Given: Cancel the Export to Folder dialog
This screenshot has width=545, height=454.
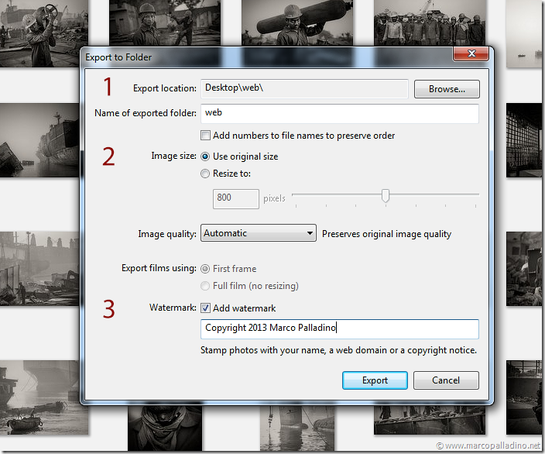Looking at the screenshot, I should tap(446, 380).
